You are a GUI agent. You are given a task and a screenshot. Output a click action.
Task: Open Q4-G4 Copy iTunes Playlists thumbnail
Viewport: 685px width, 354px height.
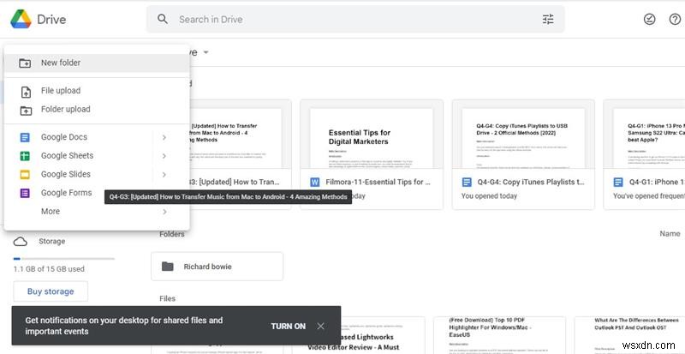[523, 135]
